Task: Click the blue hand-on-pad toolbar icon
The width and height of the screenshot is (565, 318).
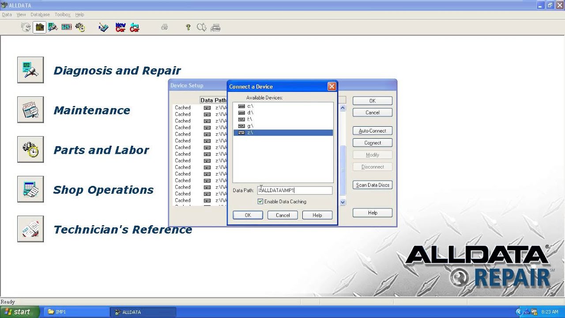Action: point(104,27)
